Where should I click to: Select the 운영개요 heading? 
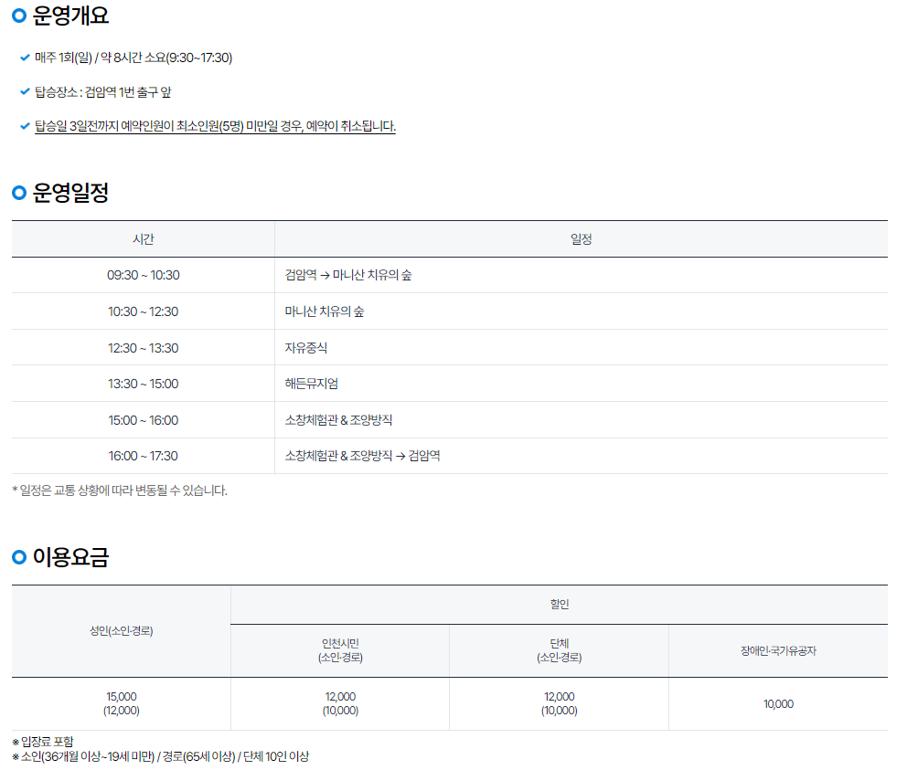[x=70, y=16]
